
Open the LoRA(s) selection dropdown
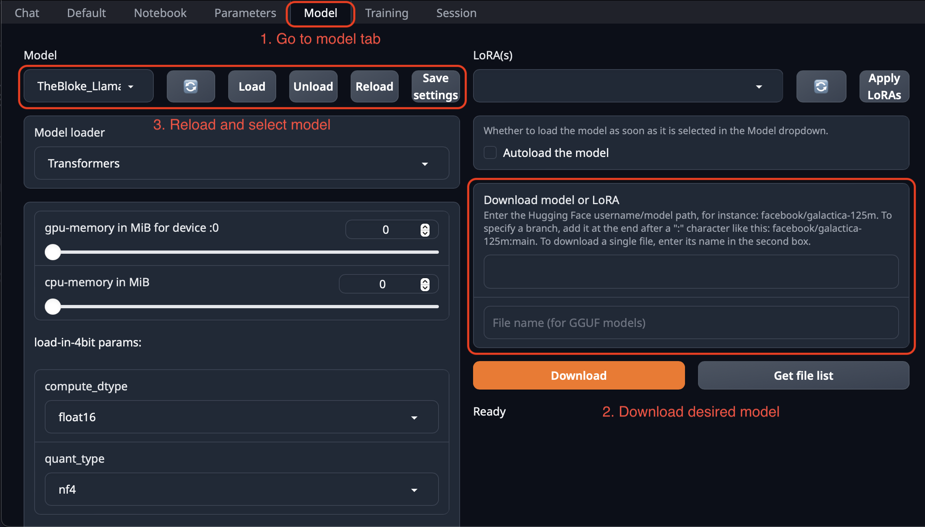tap(628, 86)
